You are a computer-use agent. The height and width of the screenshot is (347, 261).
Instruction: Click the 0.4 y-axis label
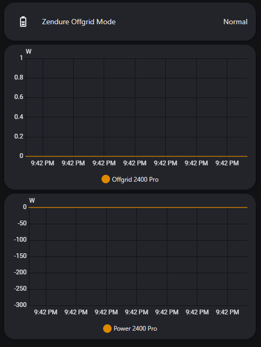click(18, 116)
